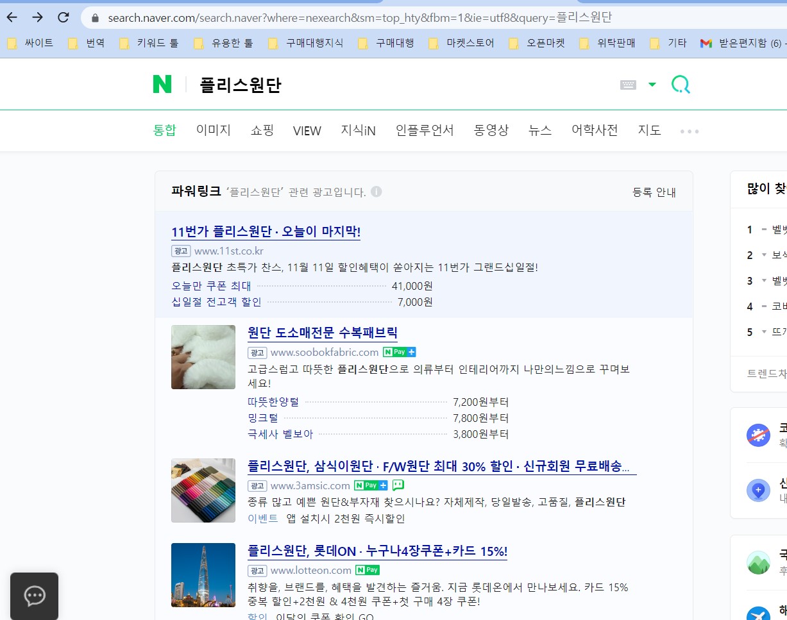787x620 pixels.
Task: Open the 11번가 플리스원단 ad headline
Action: pyautogui.click(x=266, y=231)
